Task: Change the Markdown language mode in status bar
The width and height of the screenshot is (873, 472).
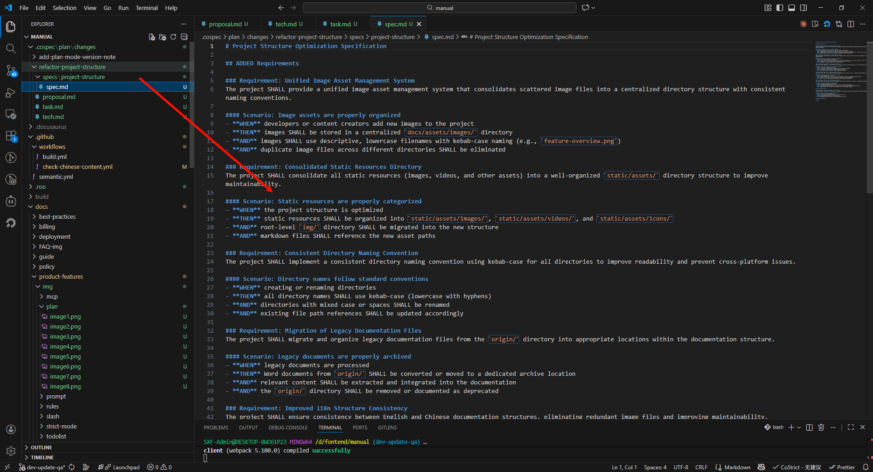Action: (x=737, y=467)
